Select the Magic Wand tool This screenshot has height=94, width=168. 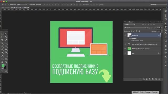pos(6,37)
